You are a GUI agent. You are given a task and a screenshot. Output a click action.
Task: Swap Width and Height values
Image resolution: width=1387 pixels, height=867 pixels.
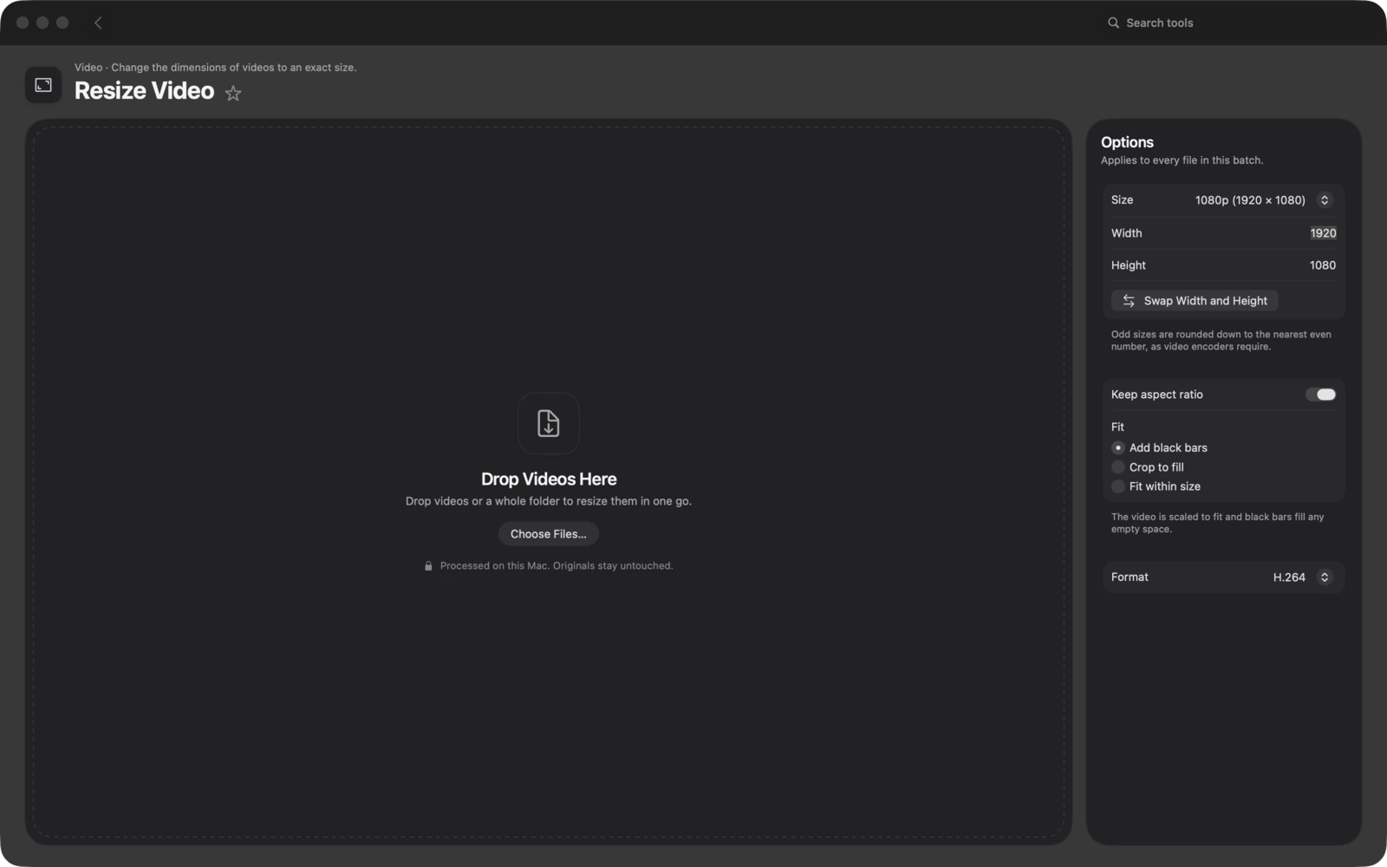tap(1195, 301)
